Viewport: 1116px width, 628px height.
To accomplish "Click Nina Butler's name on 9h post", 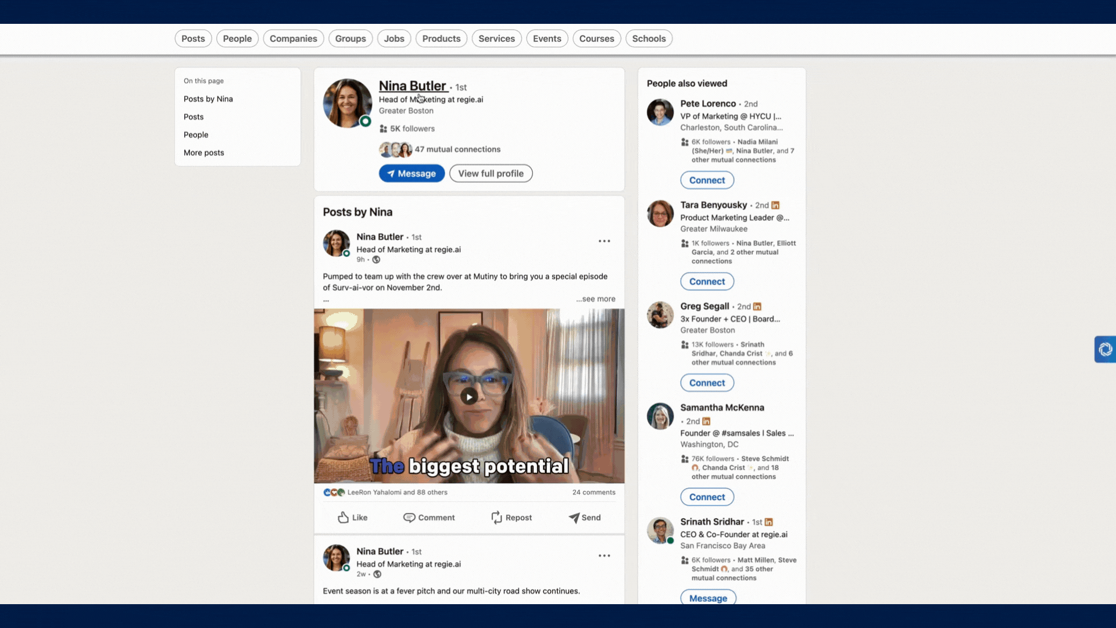I will pos(380,237).
